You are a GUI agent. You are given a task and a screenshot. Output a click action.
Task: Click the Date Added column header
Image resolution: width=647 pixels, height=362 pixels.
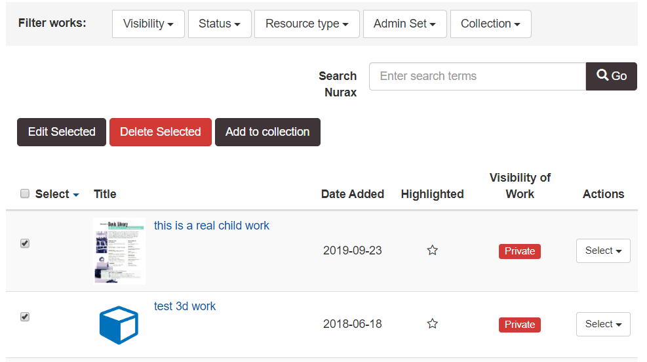click(353, 194)
